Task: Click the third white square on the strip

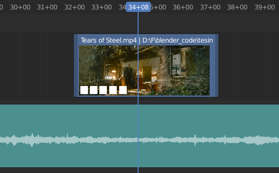Action: click(x=103, y=90)
